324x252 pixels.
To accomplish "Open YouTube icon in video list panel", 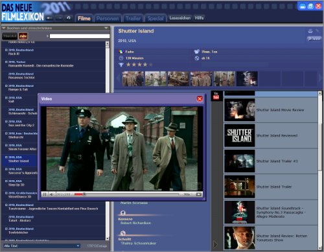I will (216, 96).
